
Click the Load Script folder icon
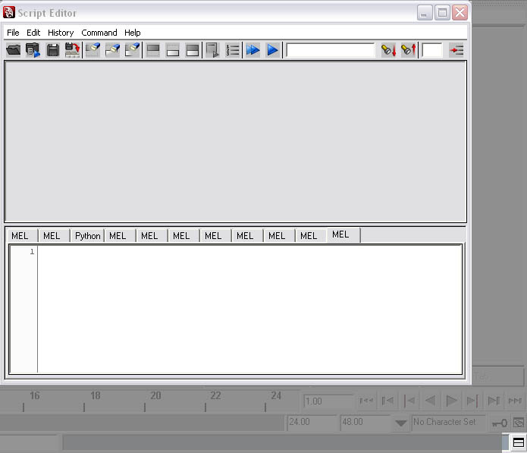14,50
